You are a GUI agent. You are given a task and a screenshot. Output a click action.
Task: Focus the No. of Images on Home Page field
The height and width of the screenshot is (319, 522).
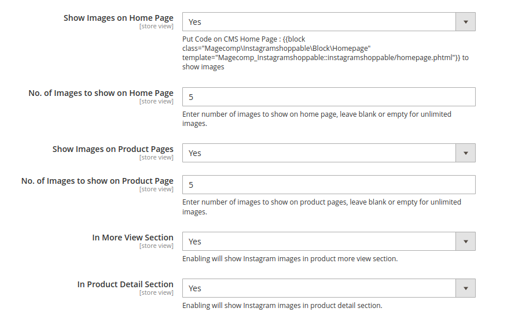pyautogui.click(x=329, y=97)
